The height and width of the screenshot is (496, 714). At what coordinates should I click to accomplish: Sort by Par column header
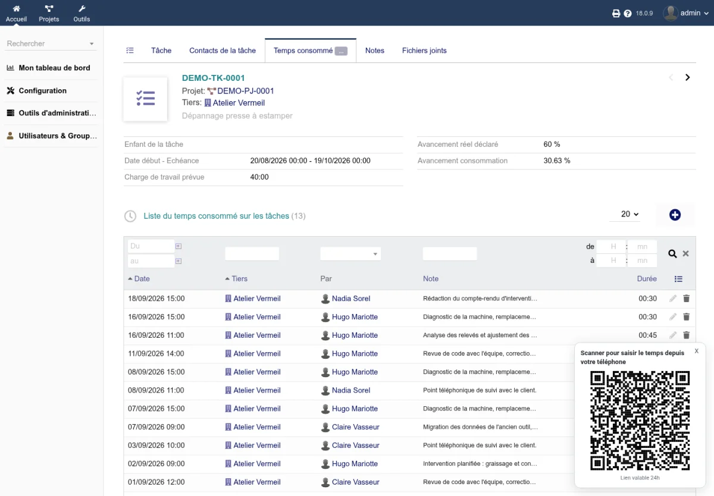coord(326,279)
